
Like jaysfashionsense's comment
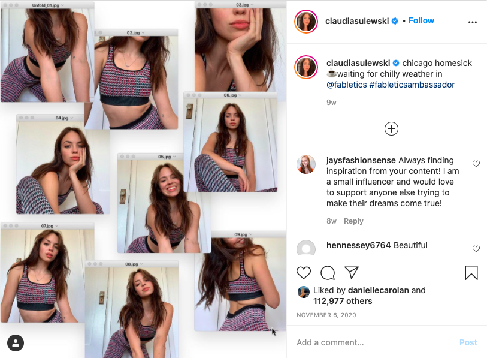coord(476,164)
